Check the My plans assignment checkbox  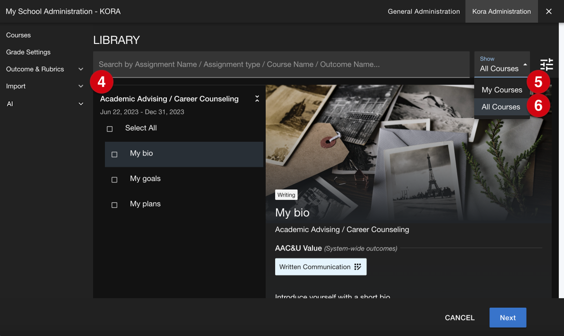[114, 205]
